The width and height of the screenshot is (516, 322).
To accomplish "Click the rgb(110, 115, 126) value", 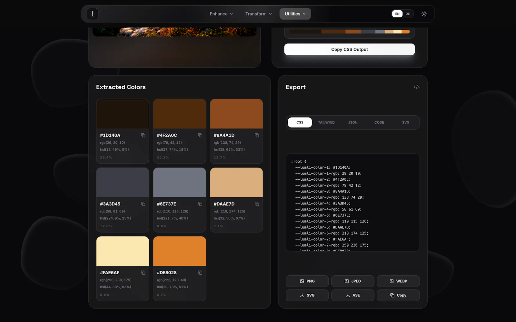I will coord(173,212).
